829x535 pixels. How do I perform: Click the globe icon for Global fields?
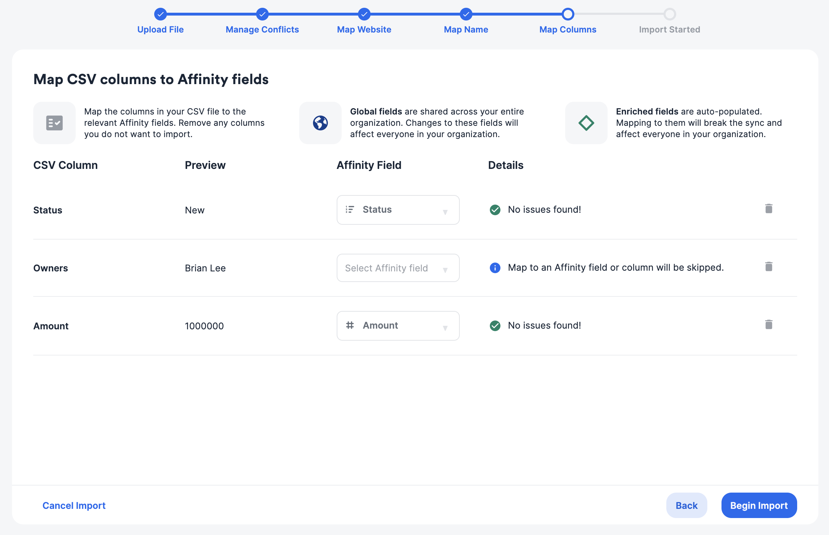click(320, 123)
